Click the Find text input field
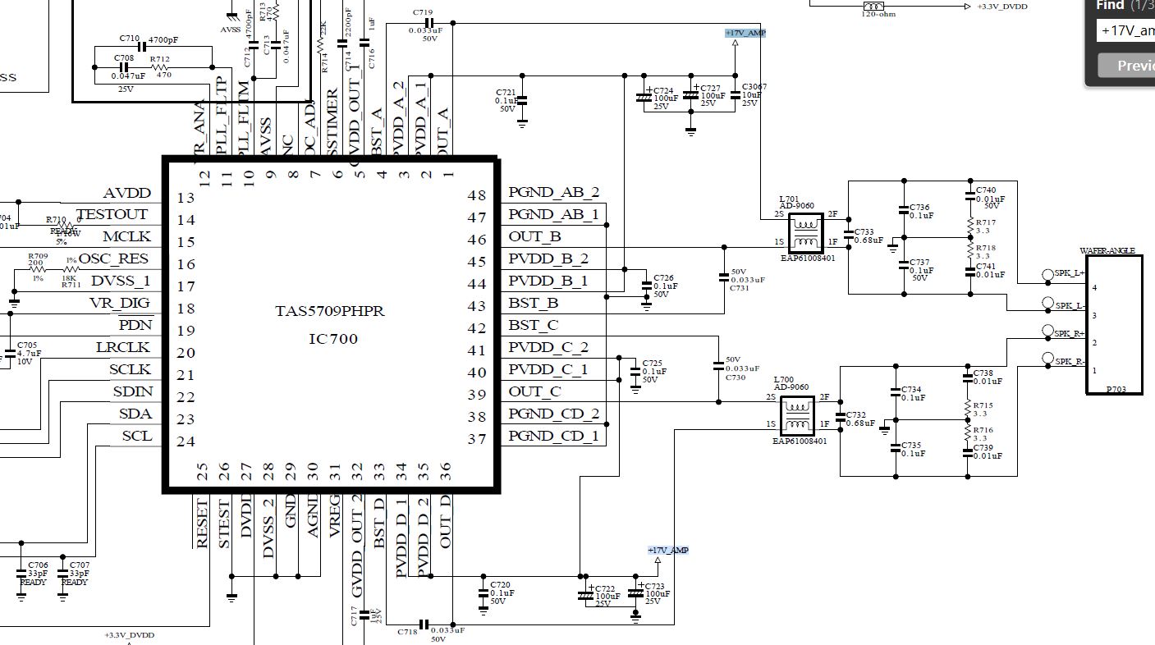Screen dimensions: 1155x645 click(1125, 30)
